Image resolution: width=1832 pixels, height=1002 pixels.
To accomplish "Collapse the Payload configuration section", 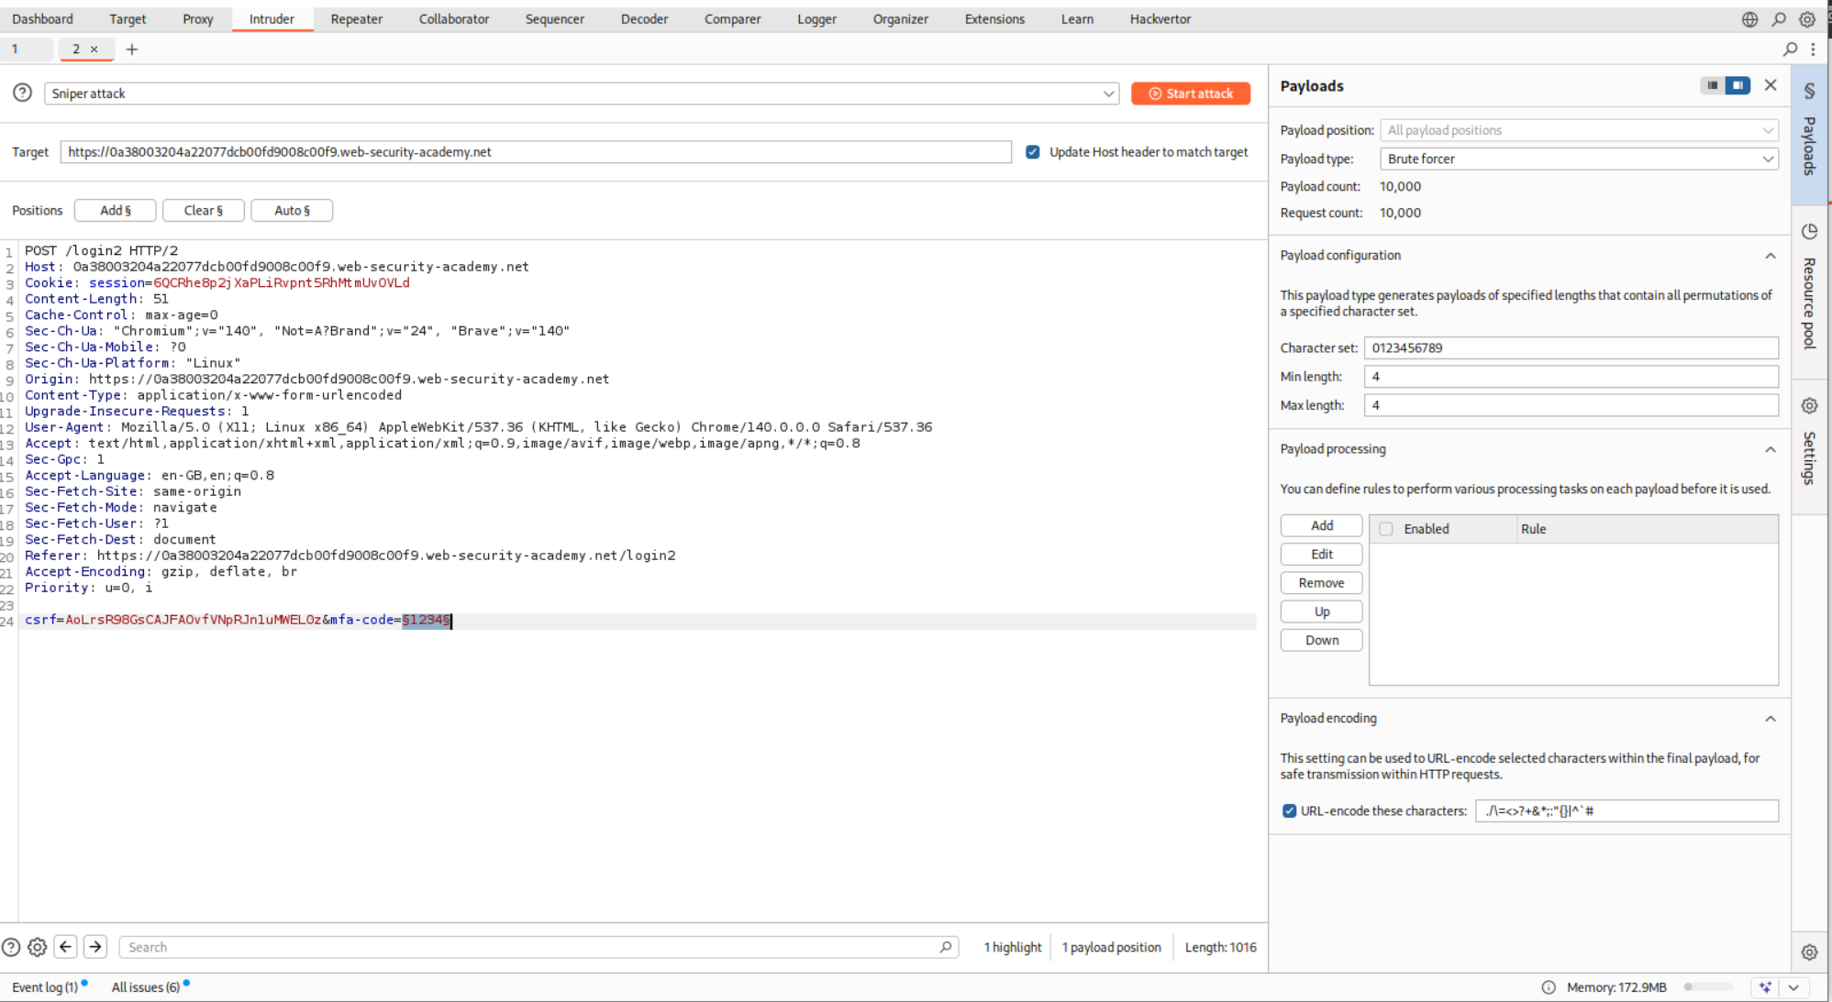I will click(1770, 256).
